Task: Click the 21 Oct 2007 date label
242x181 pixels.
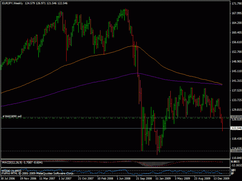Action: [x=86, y=179]
